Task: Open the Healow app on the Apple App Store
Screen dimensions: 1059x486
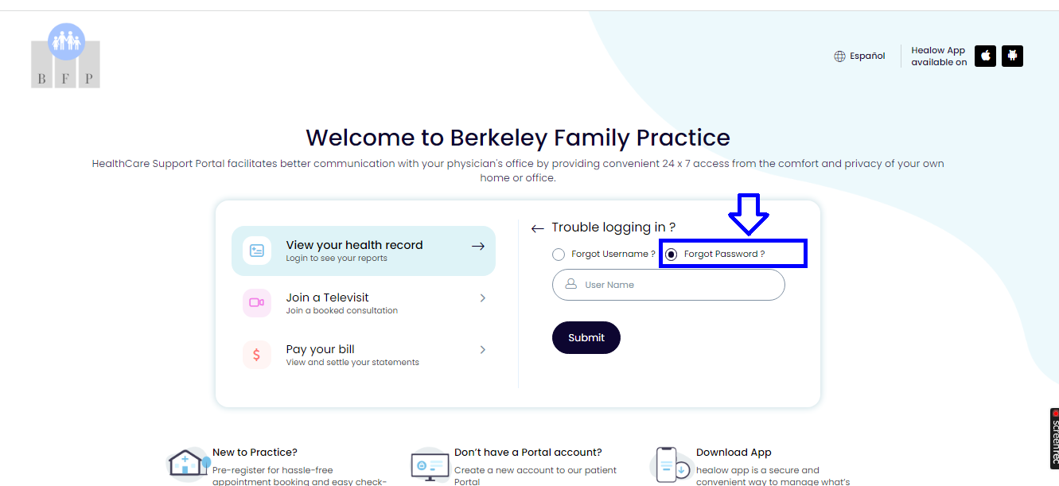Action: click(x=985, y=56)
